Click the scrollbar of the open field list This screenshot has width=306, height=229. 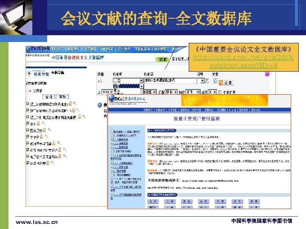pos(142,89)
